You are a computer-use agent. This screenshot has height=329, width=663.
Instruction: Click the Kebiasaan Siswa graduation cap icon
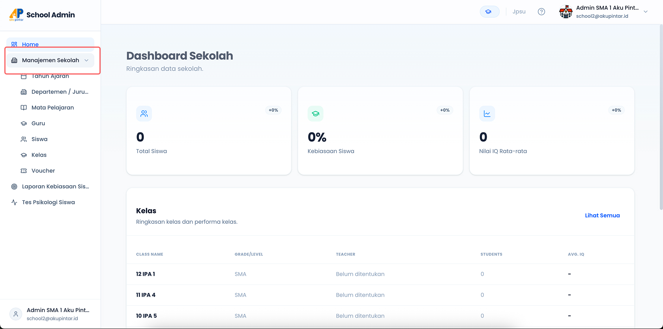[315, 114]
